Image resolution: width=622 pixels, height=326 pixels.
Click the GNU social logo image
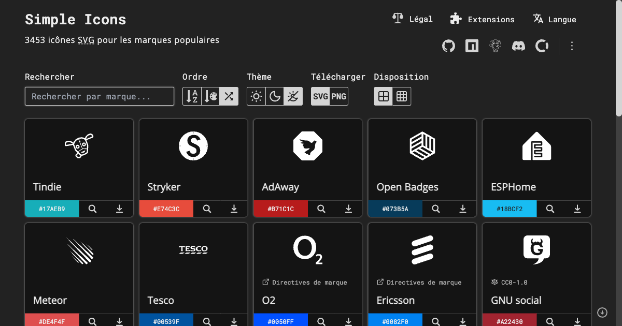[x=536, y=250]
